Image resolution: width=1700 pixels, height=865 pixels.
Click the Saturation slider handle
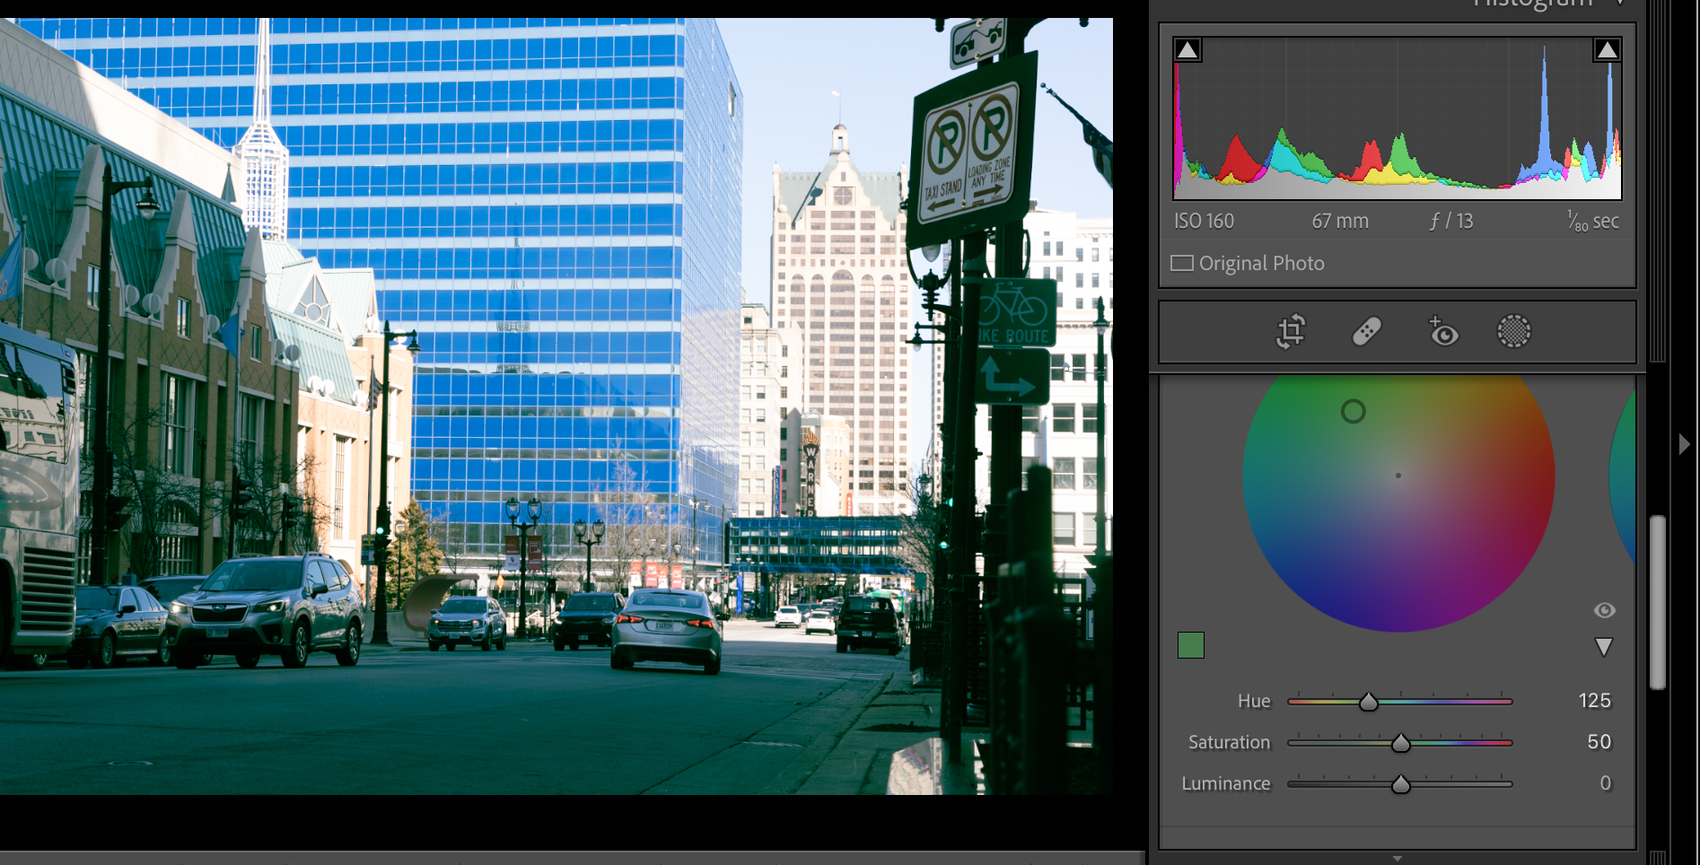1400,743
